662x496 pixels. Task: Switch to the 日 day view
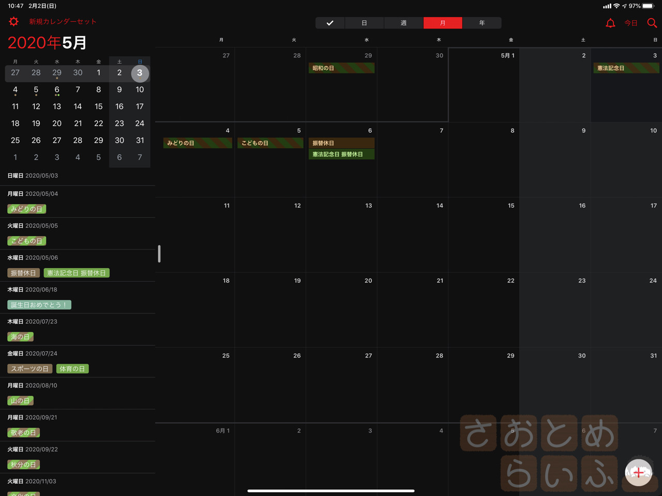pyautogui.click(x=364, y=23)
